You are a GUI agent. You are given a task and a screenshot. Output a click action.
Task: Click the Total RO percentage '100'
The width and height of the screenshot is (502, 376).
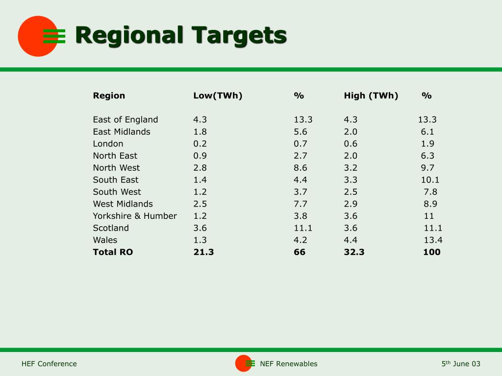431,252
